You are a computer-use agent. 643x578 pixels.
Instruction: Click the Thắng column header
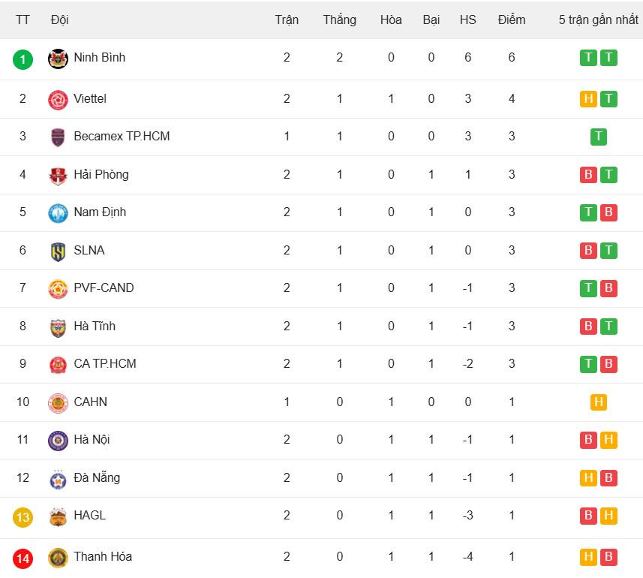[x=339, y=20]
